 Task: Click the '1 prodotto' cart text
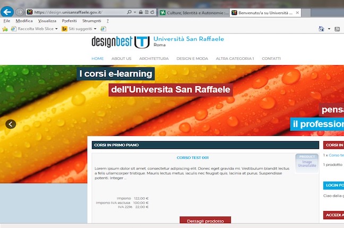333,165
